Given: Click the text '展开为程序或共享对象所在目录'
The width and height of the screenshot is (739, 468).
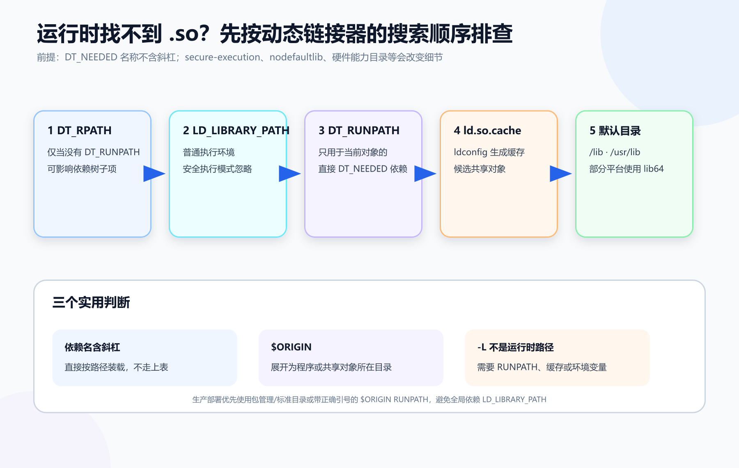Looking at the screenshot, I should tap(331, 367).
